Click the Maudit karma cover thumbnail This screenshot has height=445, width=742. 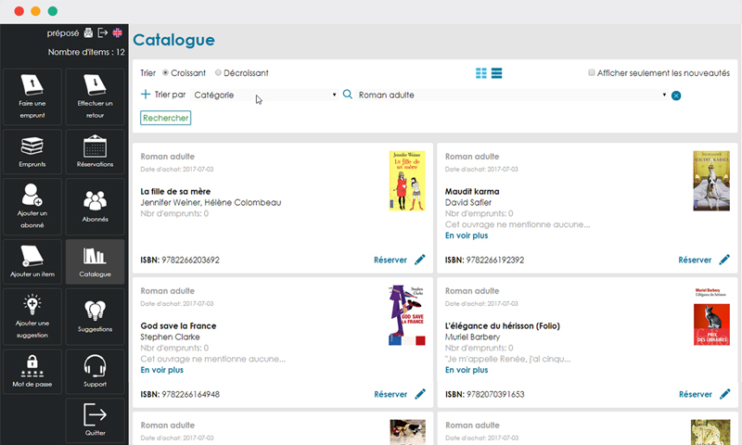(x=711, y=181)
